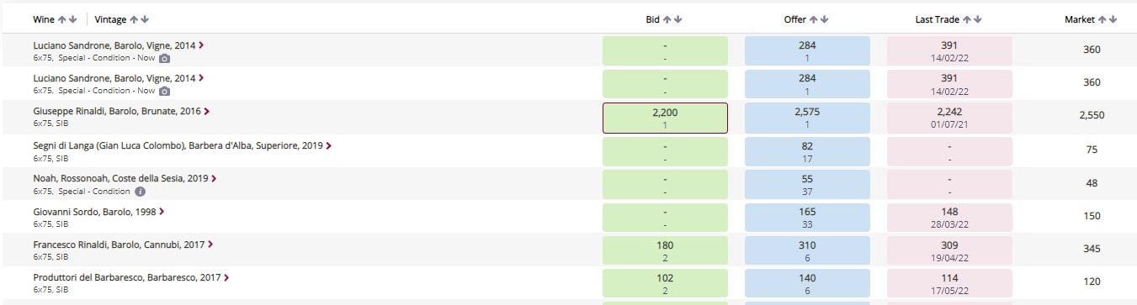Expand chevron beside Giovanni Sordo Barolo 1998

(162, 212)
